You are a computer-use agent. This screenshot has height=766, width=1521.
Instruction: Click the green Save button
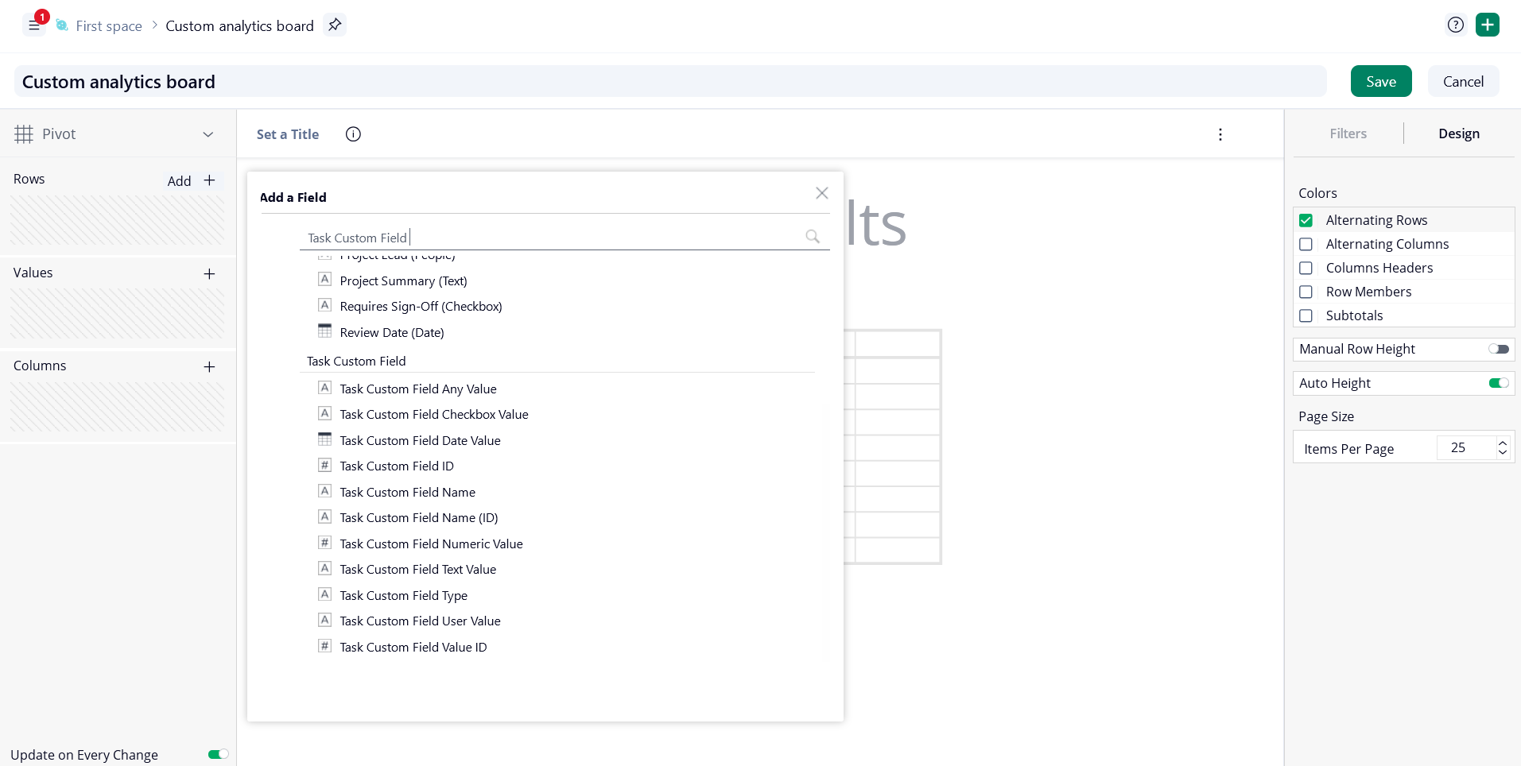tap(1381, 81)
